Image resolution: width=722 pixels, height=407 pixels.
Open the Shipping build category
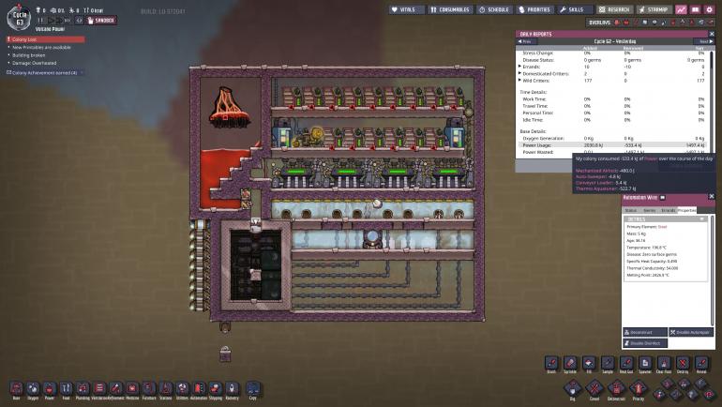[x=216, y=388]
